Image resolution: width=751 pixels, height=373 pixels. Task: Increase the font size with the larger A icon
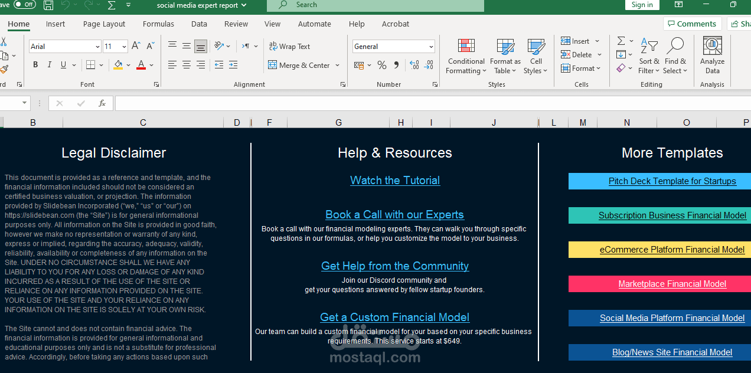pyautogui.click(x=136, y=46)
